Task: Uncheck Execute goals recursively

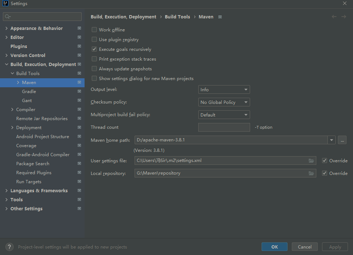Action: tap(94, 49)
